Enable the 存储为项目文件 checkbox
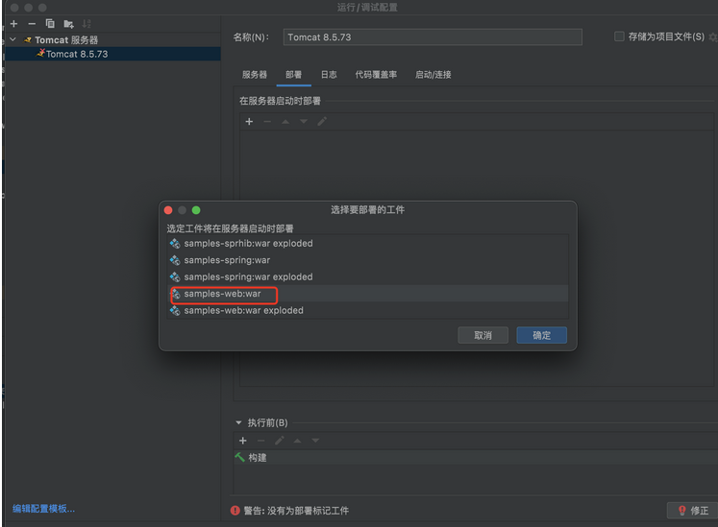 click(x=619, y=36)
